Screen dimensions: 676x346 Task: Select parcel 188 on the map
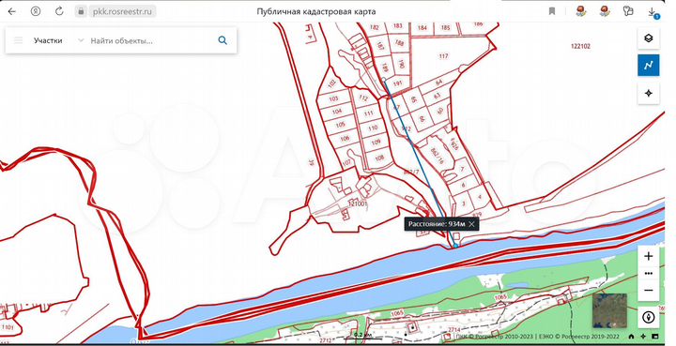(x=400, y=43)
